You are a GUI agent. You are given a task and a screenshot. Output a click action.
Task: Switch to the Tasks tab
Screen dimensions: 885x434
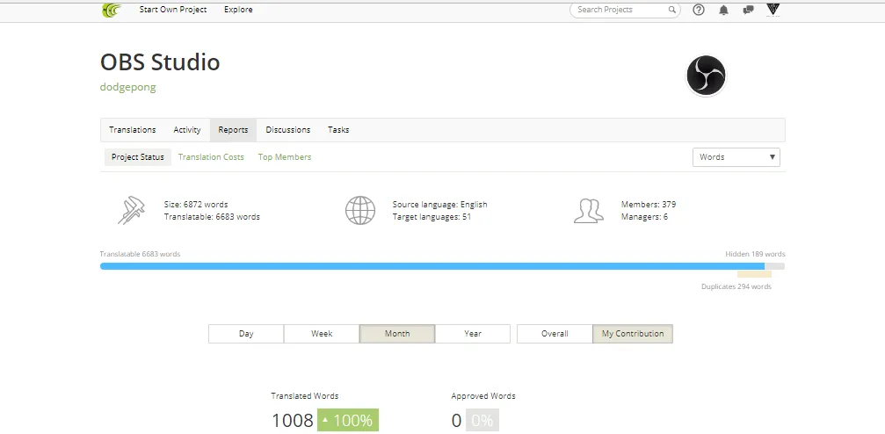pos(338,130)
